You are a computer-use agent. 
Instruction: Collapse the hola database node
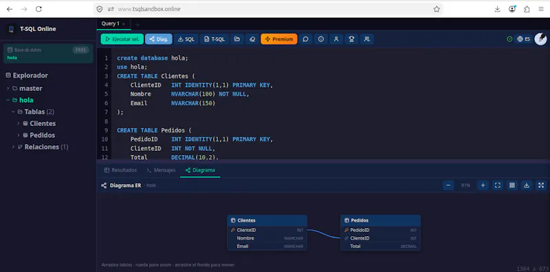pyautogui.click(x=8, y=100)
